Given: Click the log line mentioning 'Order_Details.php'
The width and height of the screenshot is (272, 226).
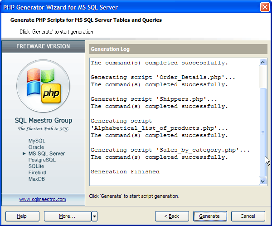Looking at the screenshot, I should 163,77.
